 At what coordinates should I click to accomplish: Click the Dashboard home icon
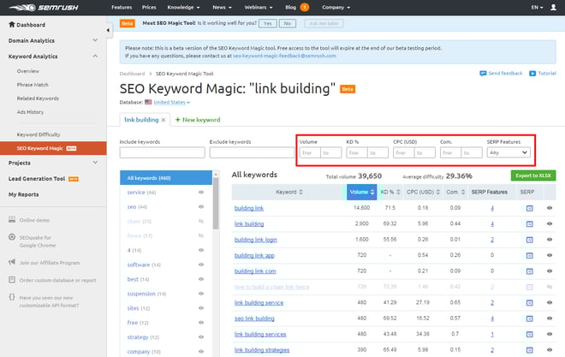click(12, 25)
